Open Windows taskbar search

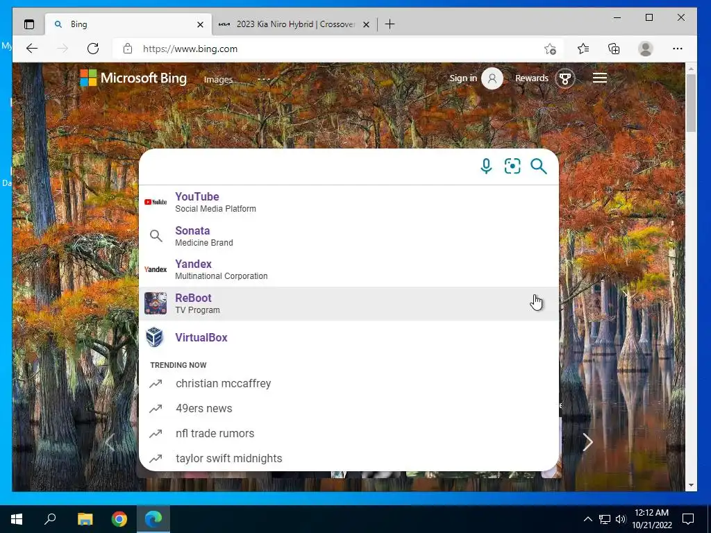click(50, 519)
